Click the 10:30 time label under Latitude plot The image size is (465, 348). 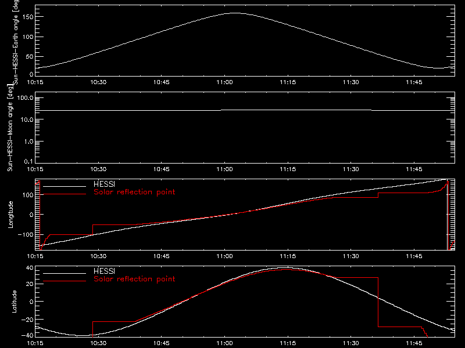point(98,343)
